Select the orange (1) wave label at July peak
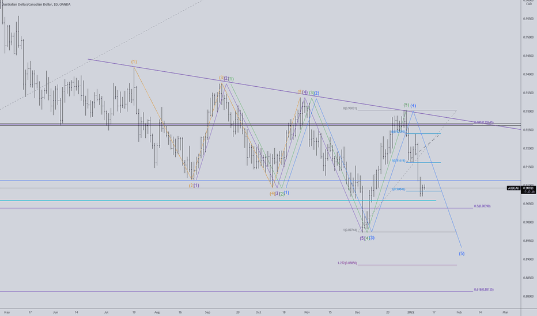This screenshot has height=316, width=537. click(x=134, y=62)
